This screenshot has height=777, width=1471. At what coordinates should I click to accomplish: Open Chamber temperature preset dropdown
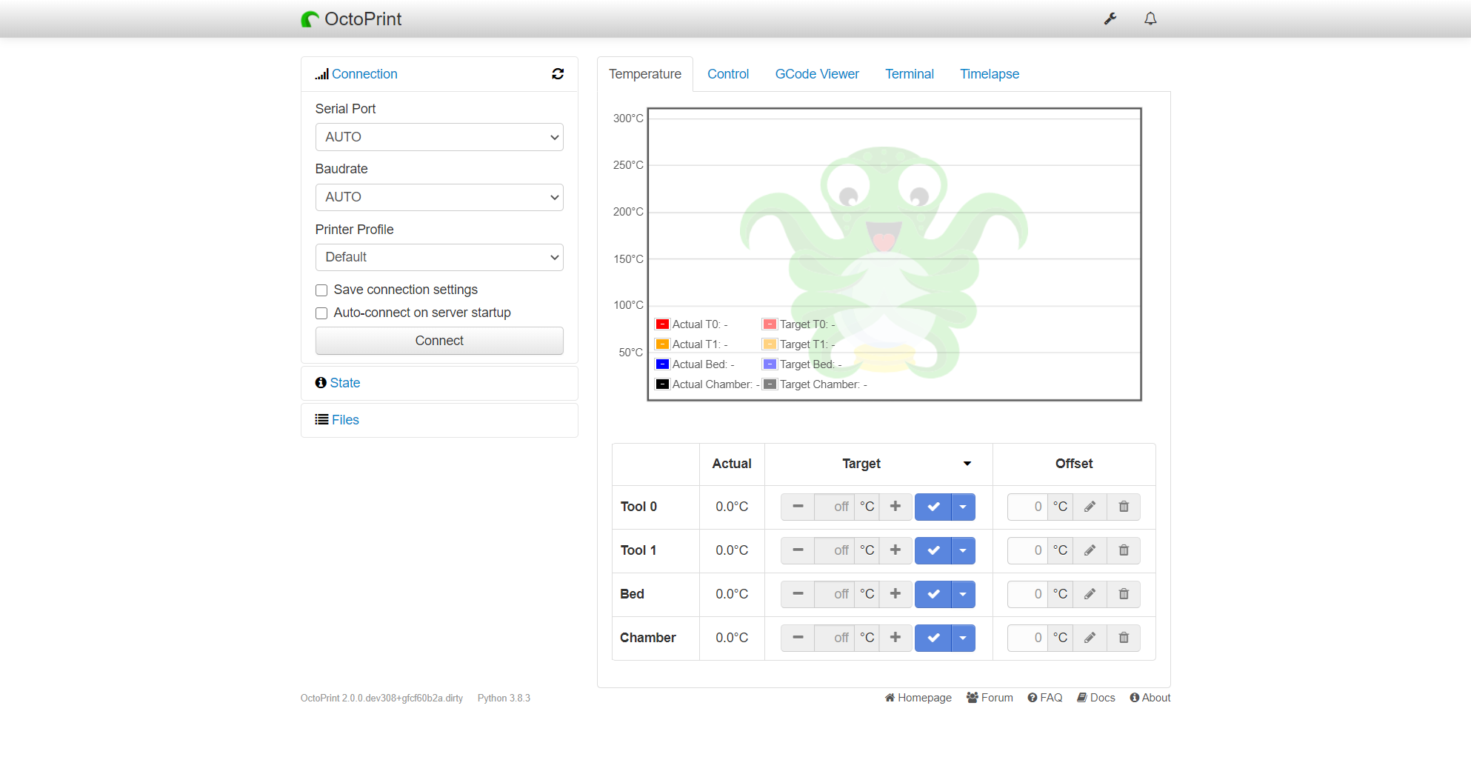pos(963,638)
